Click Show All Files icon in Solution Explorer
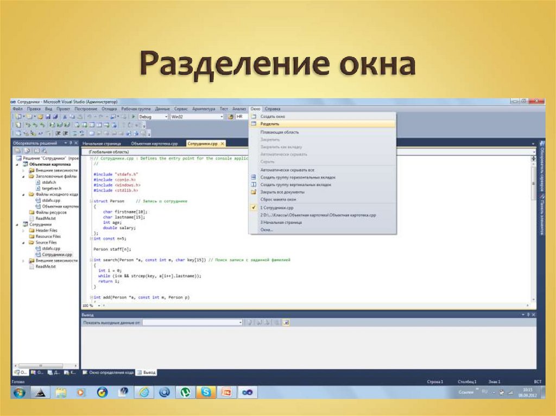Screen dimensions: 556x416 (27, 151)
